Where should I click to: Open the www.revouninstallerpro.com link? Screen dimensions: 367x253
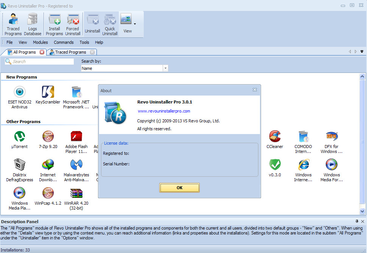(x=164, y=111)
